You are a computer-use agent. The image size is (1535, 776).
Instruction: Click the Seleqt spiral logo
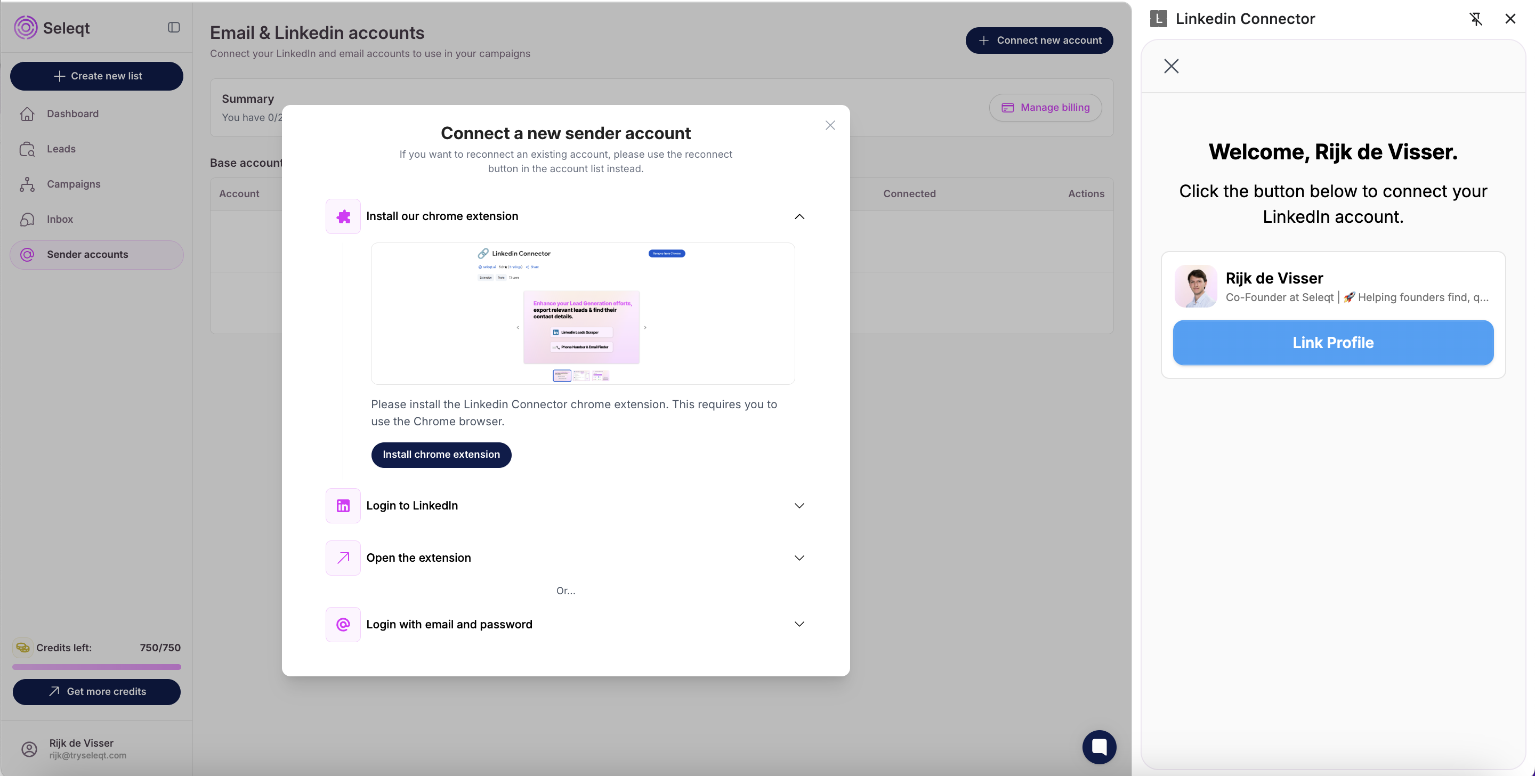coord(26,27)
